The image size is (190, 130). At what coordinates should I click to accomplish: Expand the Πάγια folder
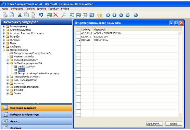[4, 43]
